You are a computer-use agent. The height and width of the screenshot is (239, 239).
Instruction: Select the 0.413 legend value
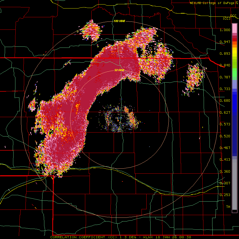[225, 160]
